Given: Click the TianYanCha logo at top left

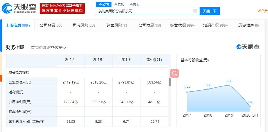Looking at the screenshot, I should [x=19, y=8].
